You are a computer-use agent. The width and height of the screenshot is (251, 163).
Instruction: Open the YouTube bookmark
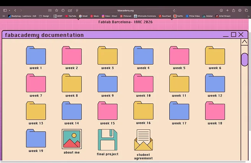click(71, 16)
